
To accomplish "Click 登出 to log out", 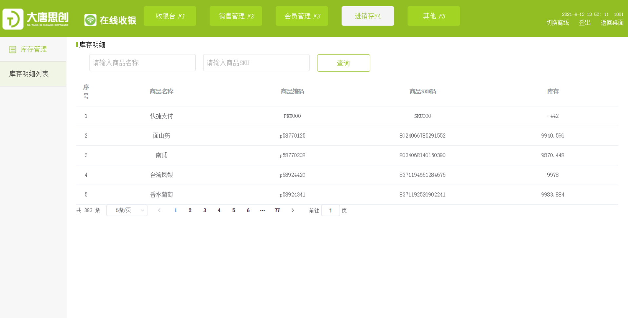I will click(584, 23).
